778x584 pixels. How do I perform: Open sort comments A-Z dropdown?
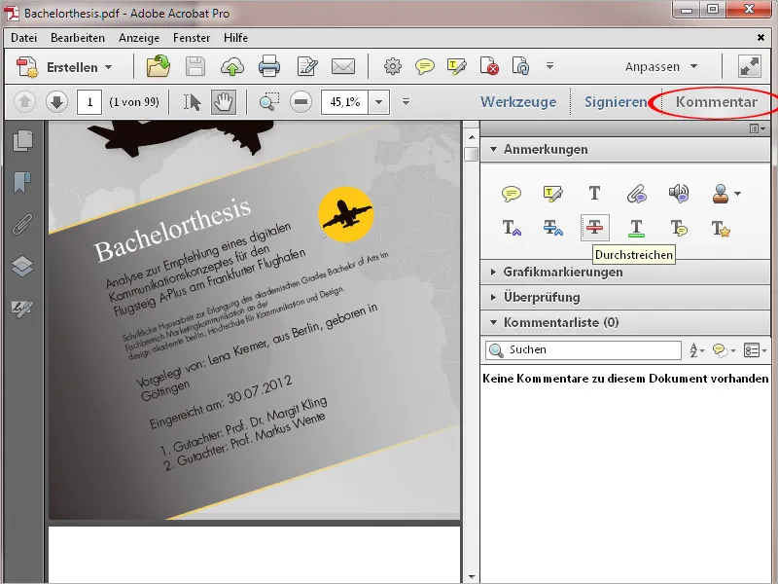(x=696, y=350)
